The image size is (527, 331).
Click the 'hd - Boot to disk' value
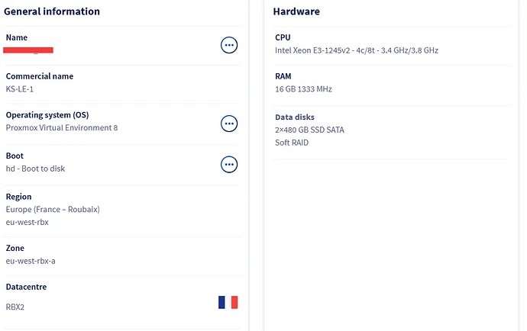coord(35,169)
